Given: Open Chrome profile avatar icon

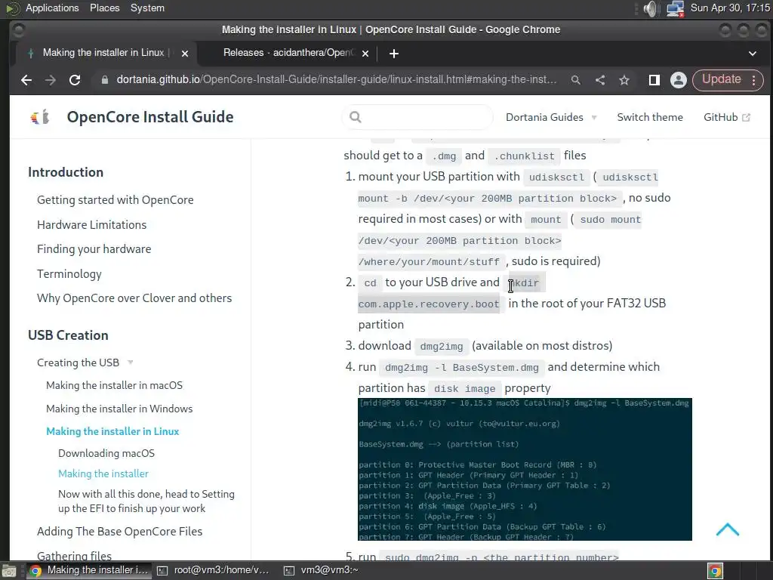Looking at the screenshot, I should [x=679, y=80].
